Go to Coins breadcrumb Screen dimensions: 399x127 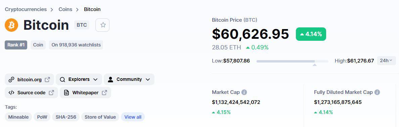(65, 9)
